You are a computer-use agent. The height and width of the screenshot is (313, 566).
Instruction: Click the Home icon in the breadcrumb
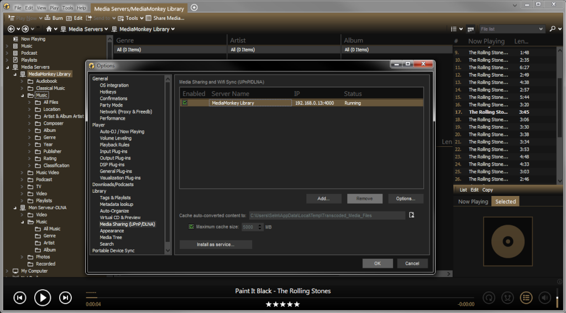point(49,29)
